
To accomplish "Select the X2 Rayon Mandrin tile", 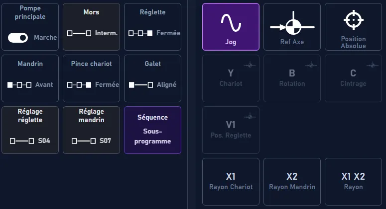I will click(x=292, y=182).
